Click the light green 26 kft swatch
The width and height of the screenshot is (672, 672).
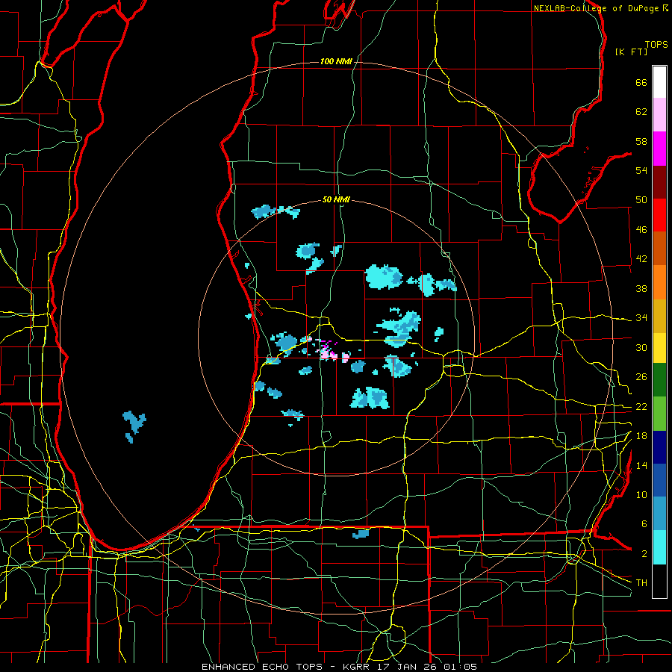659,414
